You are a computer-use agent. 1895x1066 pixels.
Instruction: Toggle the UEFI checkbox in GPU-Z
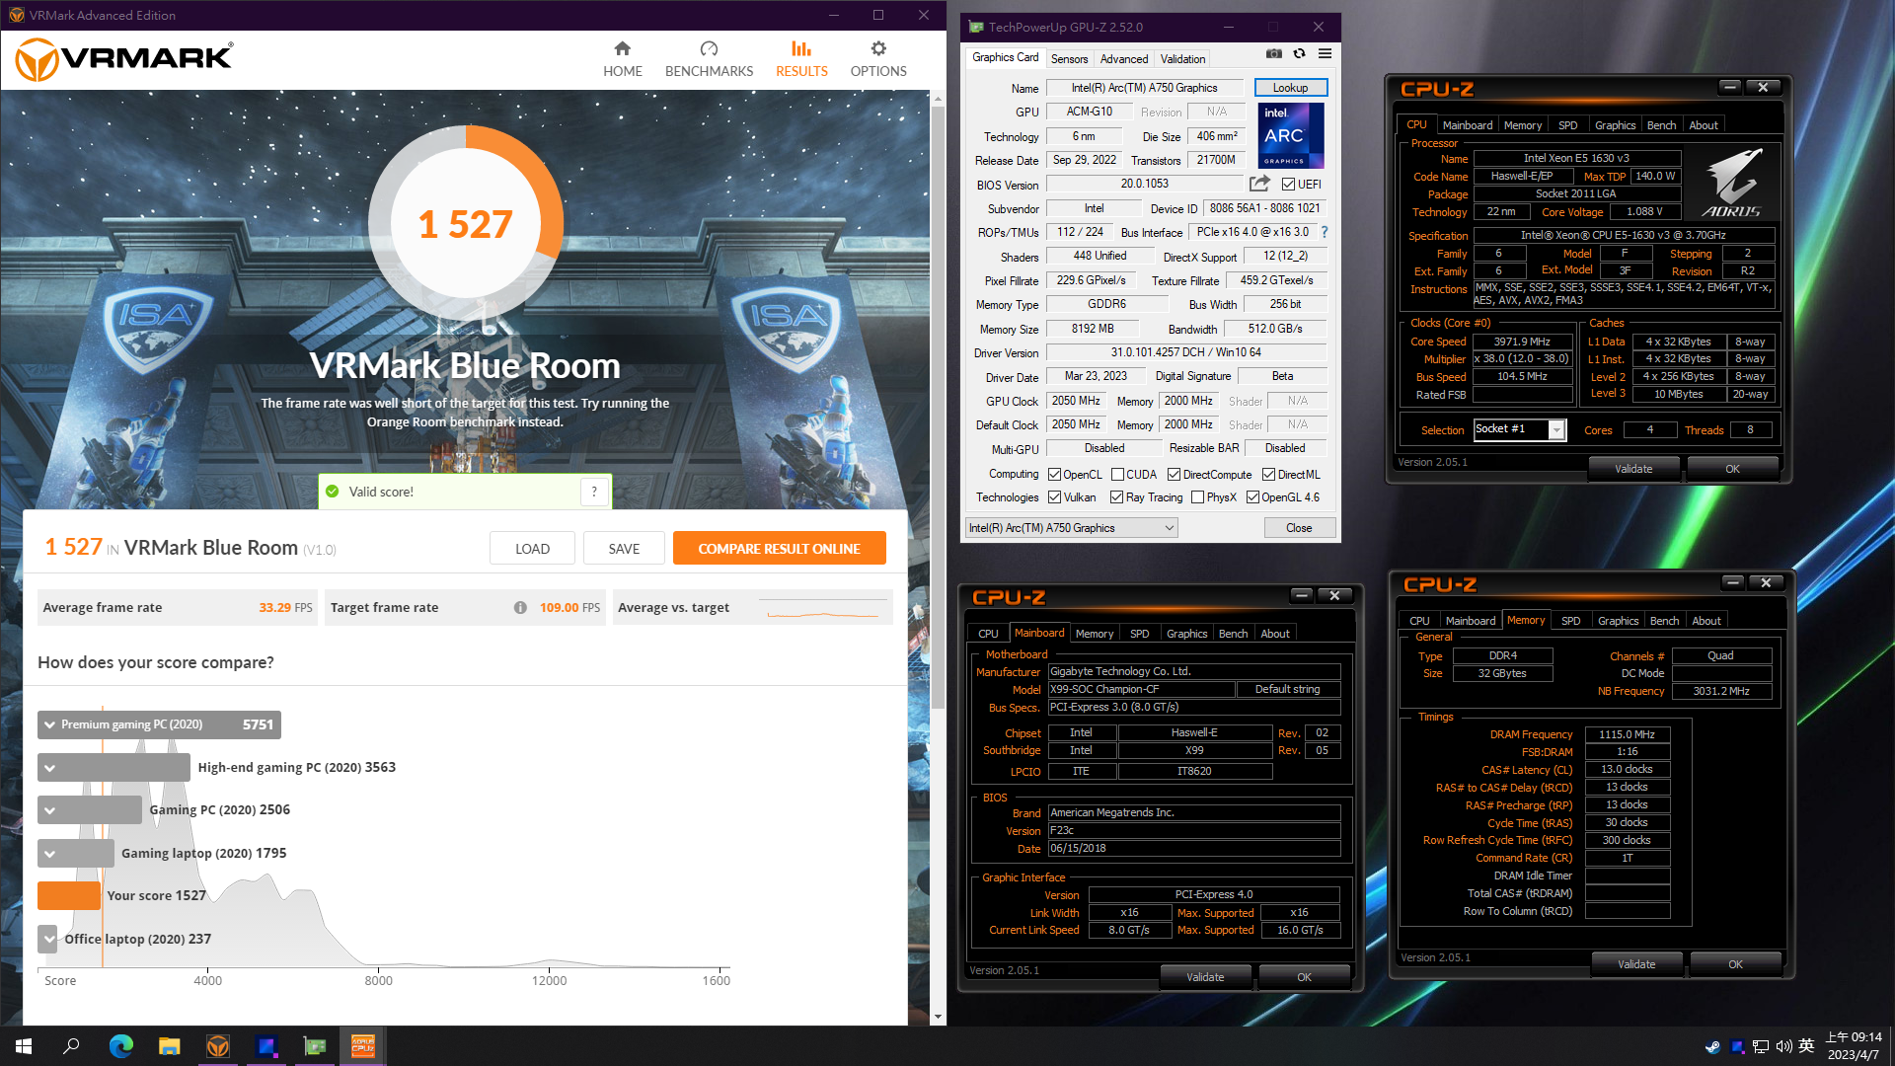click(1288, 185)
